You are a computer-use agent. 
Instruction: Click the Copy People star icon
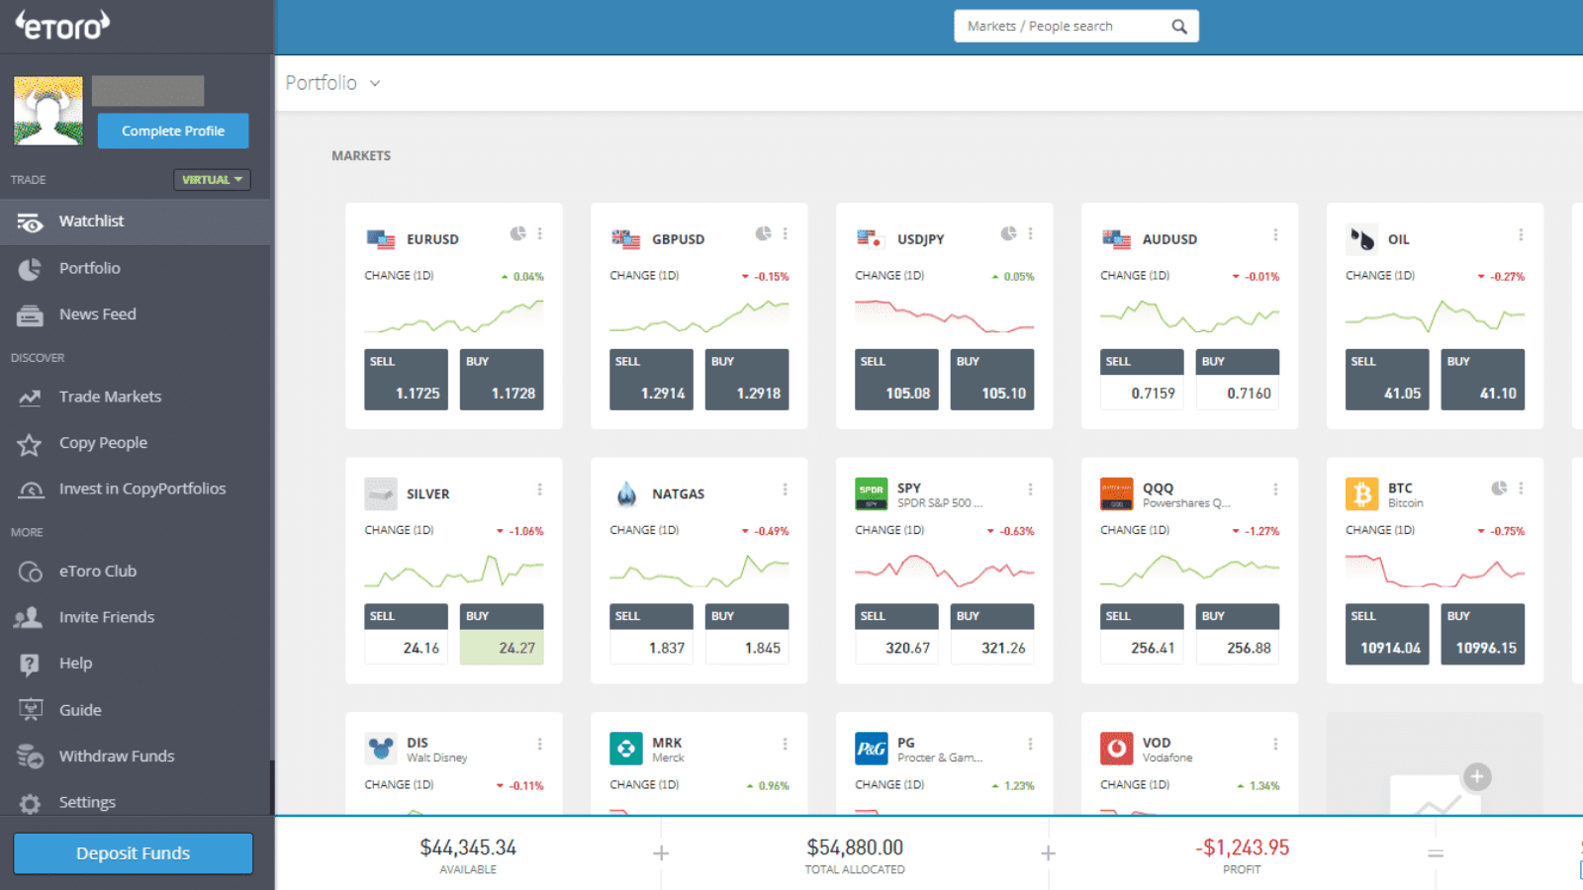click(30, 444)
